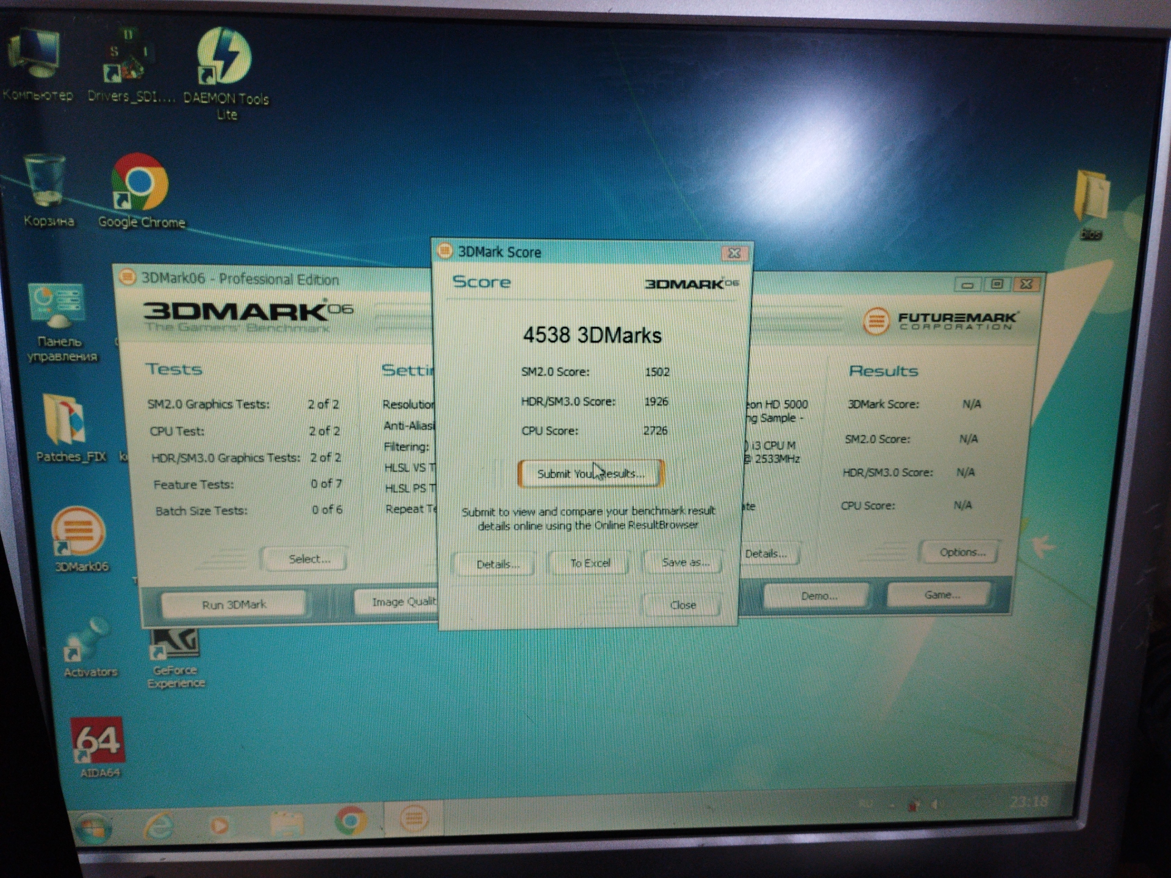1171x878 pixels.
Task: Click the Feature Tests label
Action: click(193, 485)
